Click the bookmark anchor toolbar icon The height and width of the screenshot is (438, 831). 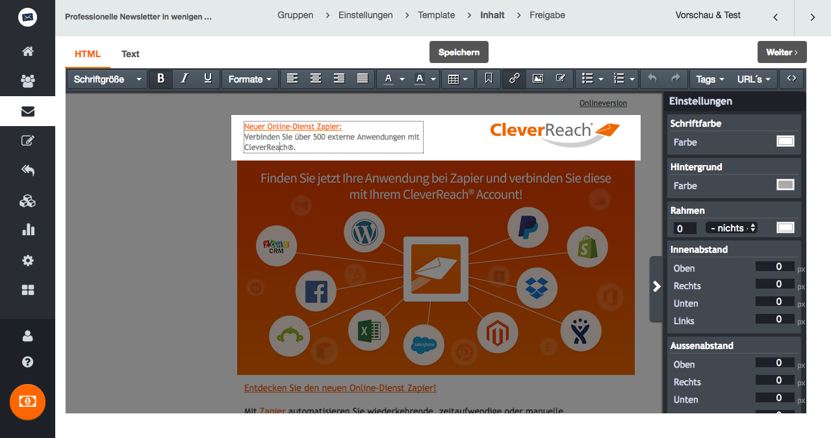click(x=489, y=79)
